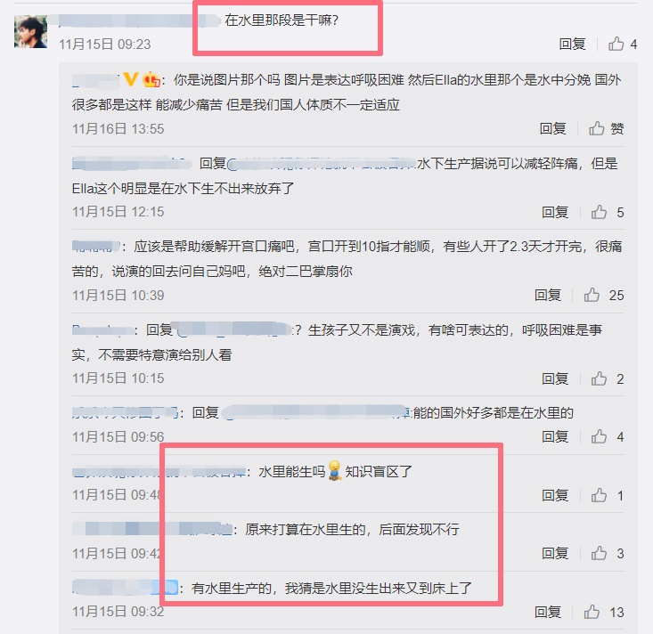653x634 pixels.
Task: Like the 12:15 reply with 5 likes
Action: [x=599, y=212]
